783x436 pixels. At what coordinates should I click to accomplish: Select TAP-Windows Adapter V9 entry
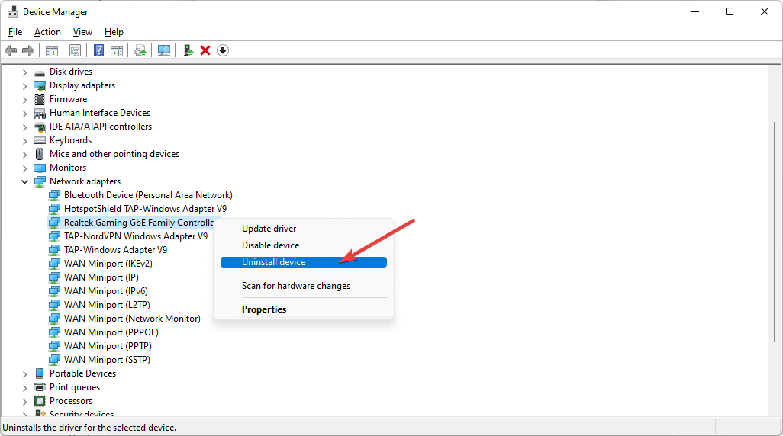pos(115,250)
